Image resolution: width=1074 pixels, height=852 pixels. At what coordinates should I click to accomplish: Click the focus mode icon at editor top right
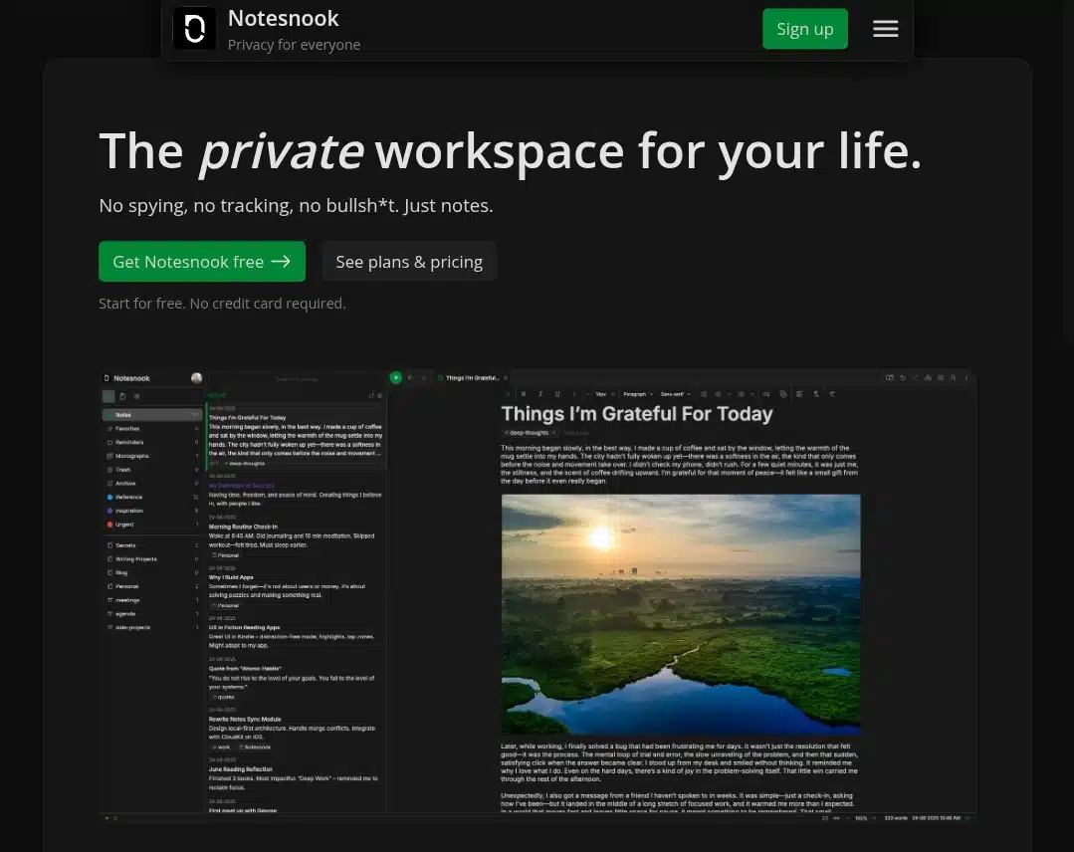(890, 377)
